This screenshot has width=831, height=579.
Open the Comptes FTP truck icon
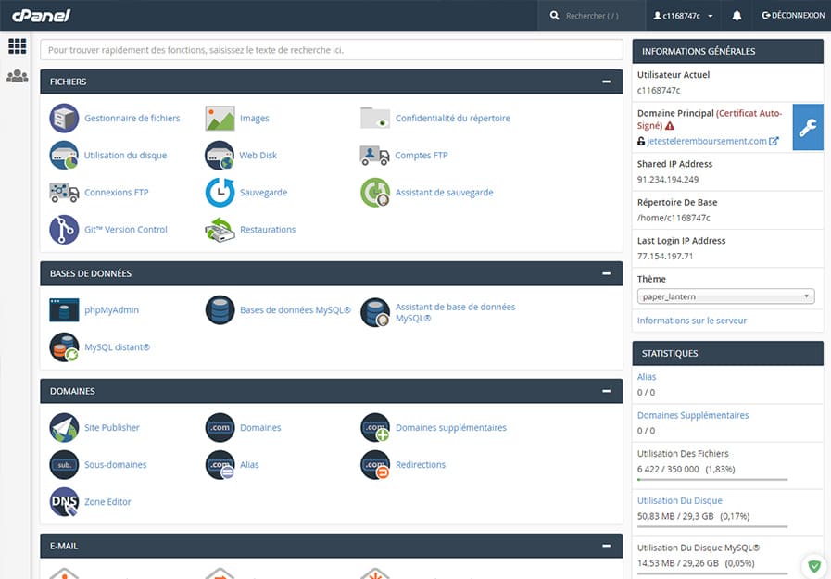375,156
